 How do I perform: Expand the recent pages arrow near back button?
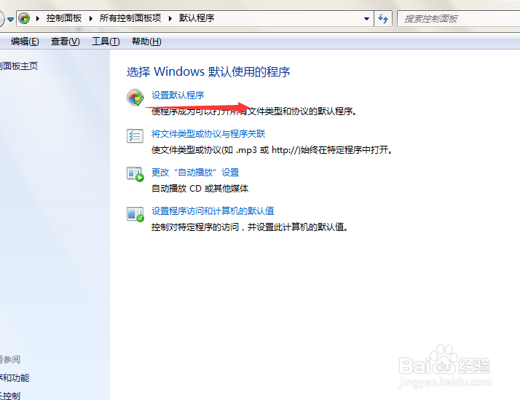[10, 20]
